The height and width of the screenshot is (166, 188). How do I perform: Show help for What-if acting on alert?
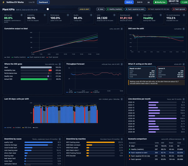click(x=184, y=64)
